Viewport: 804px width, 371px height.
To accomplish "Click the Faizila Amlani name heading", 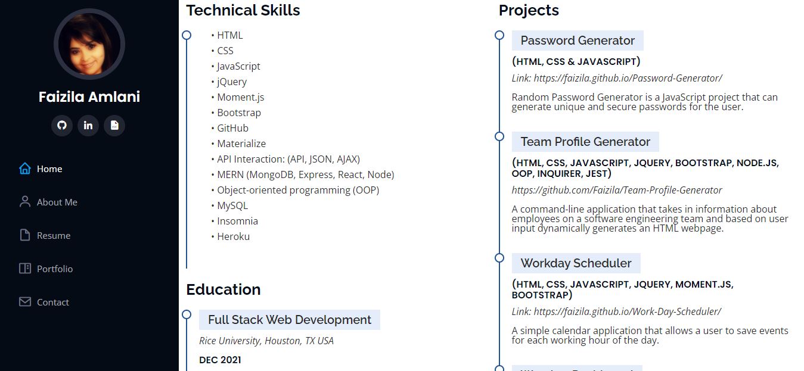I will 89,97.
